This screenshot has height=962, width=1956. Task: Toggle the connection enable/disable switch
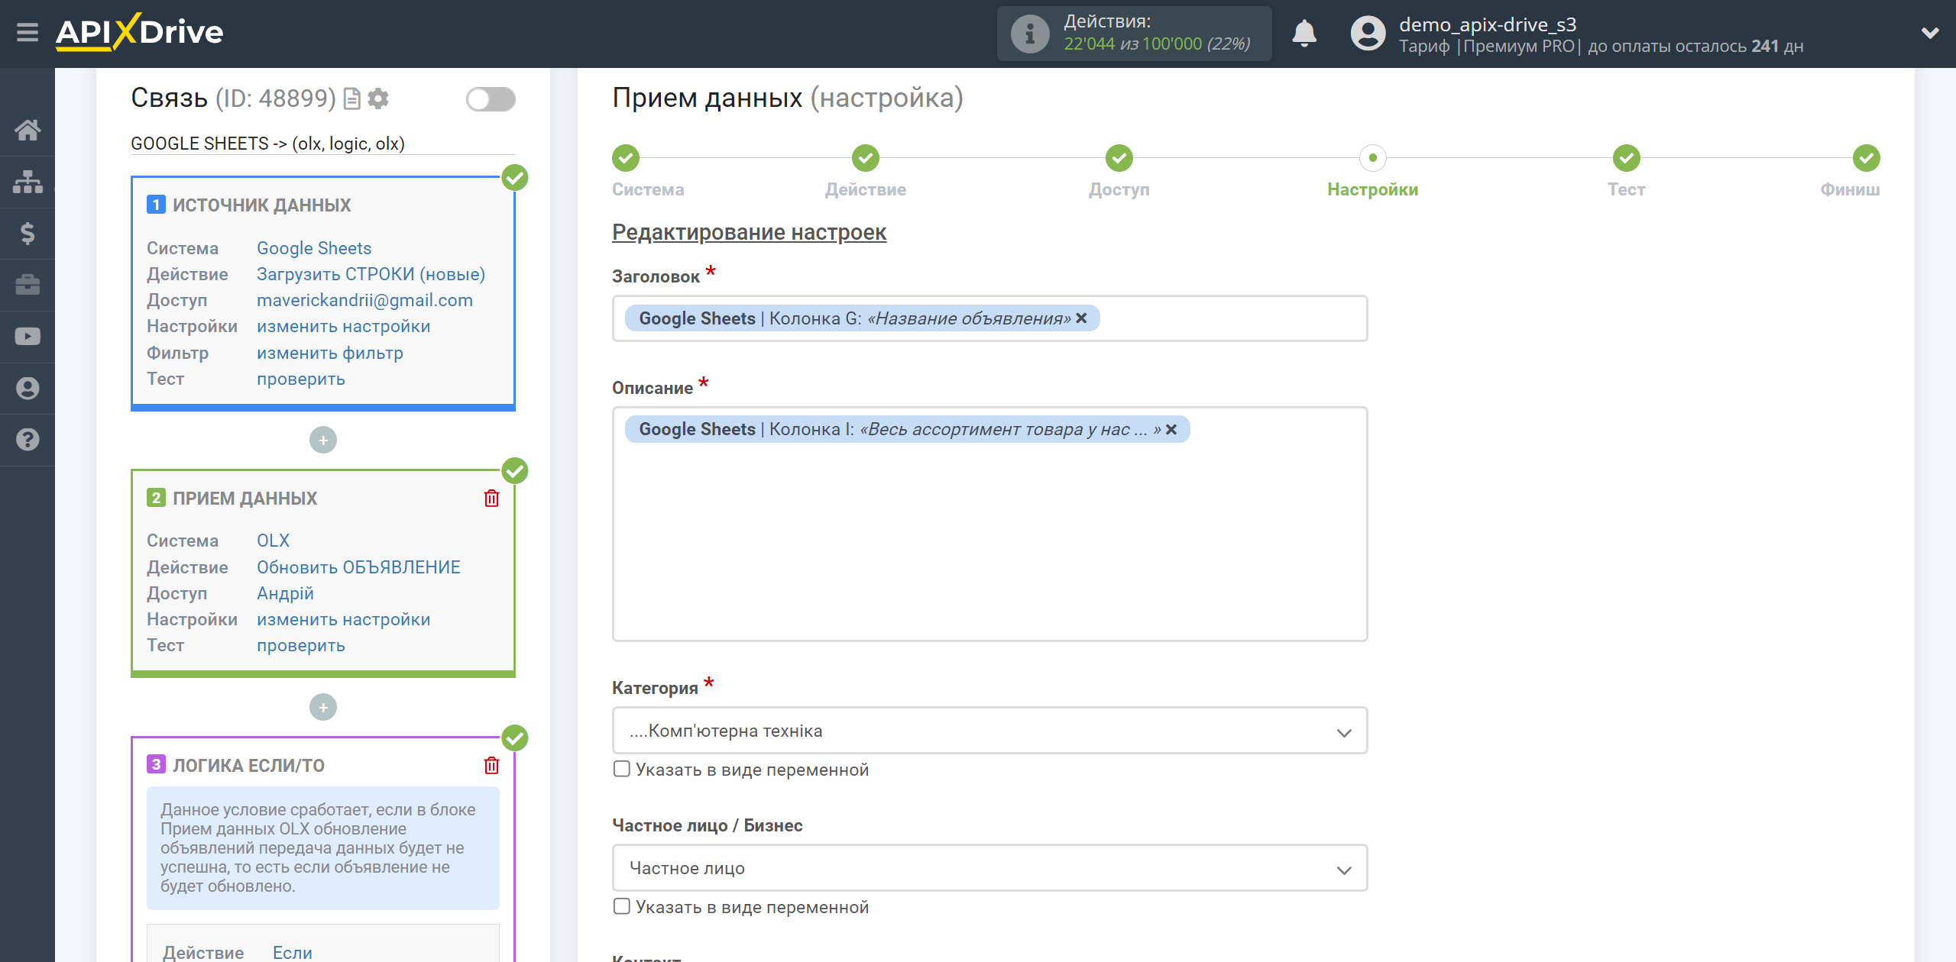[x=491, y=98]
